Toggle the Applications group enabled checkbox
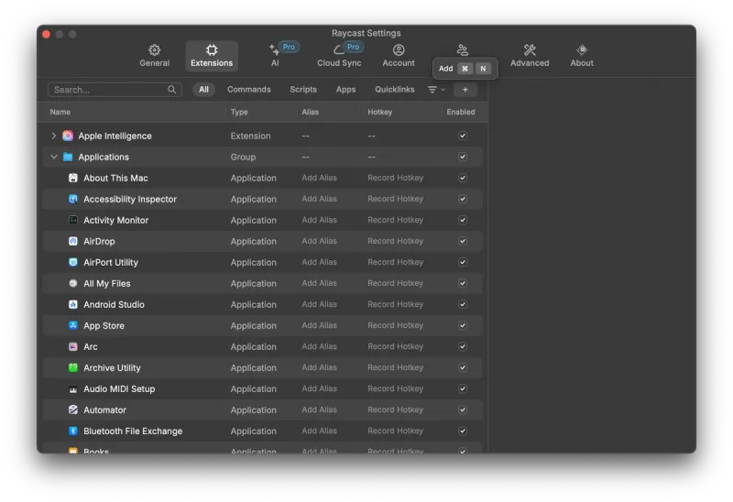This screenshot has width=733, height=502. click(463, 157)
